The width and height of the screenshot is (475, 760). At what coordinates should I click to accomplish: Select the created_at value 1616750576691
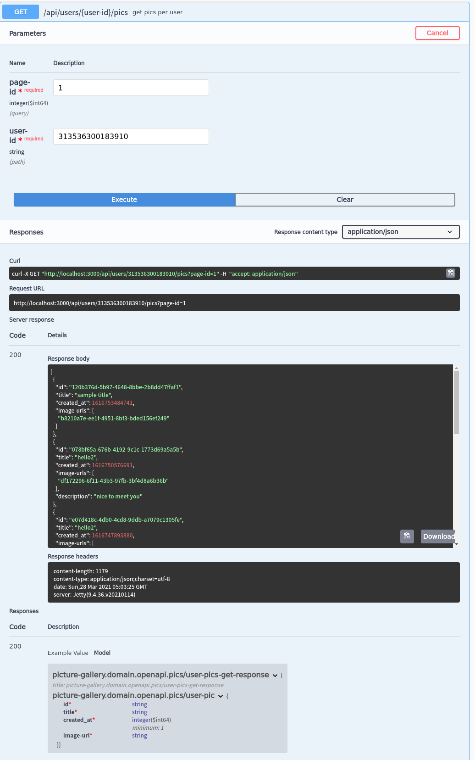pyautogui.click(x=112, y=465)
